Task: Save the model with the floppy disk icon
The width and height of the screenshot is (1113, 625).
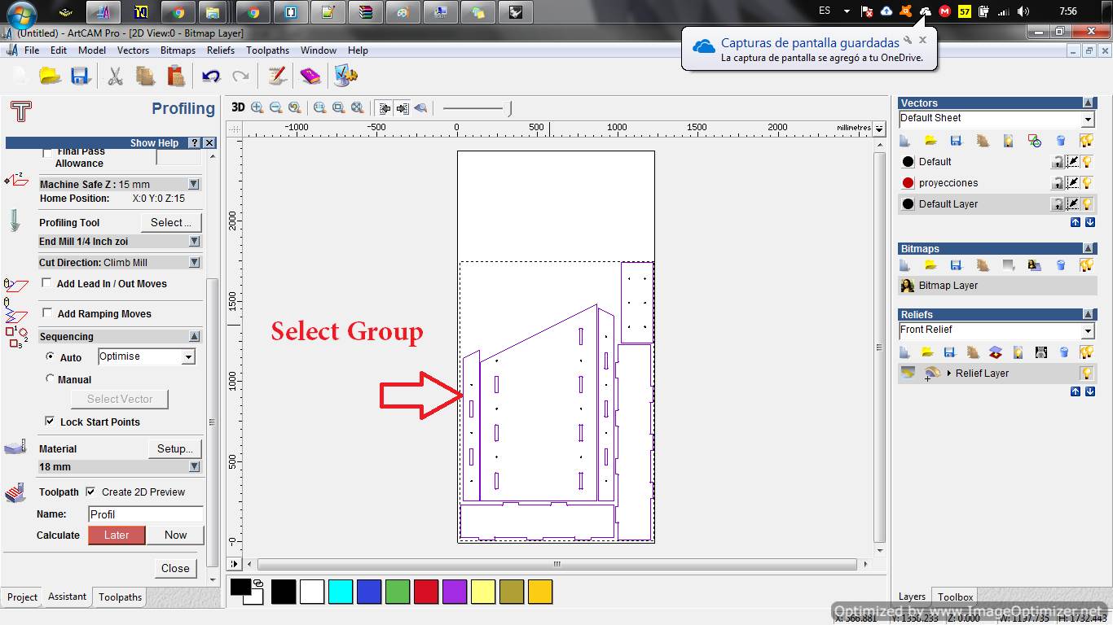Action: click(x=80, y=76)
